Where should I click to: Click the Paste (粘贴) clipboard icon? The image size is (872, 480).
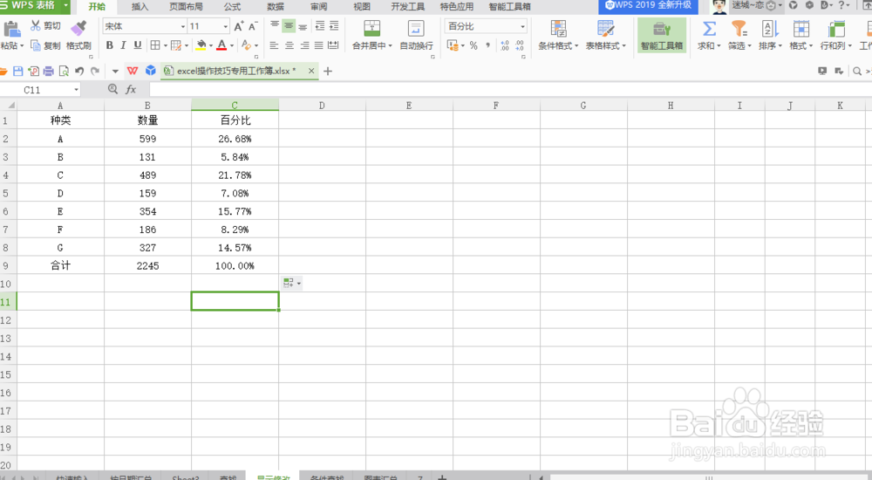(11, 28)
